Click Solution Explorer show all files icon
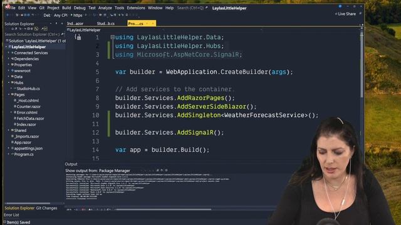401x225 pixels. 32,29
